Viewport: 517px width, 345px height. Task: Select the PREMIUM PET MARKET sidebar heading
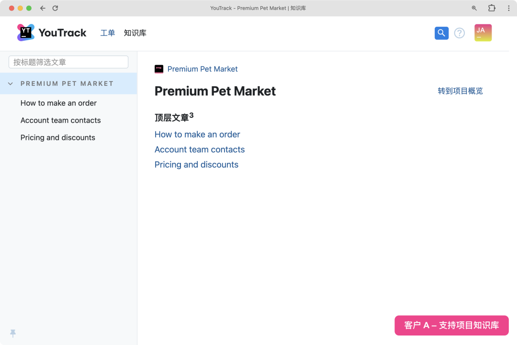67,84
